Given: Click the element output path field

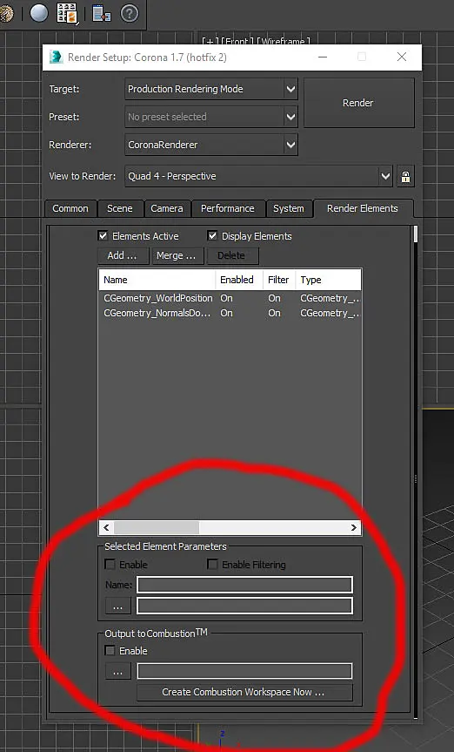Looking at the screenshot, I should (x=244, y=606).
